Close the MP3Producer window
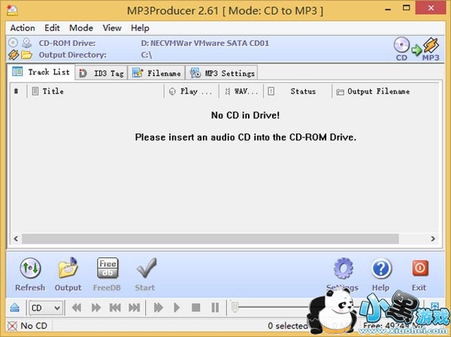Image resolution: width=451 pixels, height=337 pixels. (x=431, y=8)
